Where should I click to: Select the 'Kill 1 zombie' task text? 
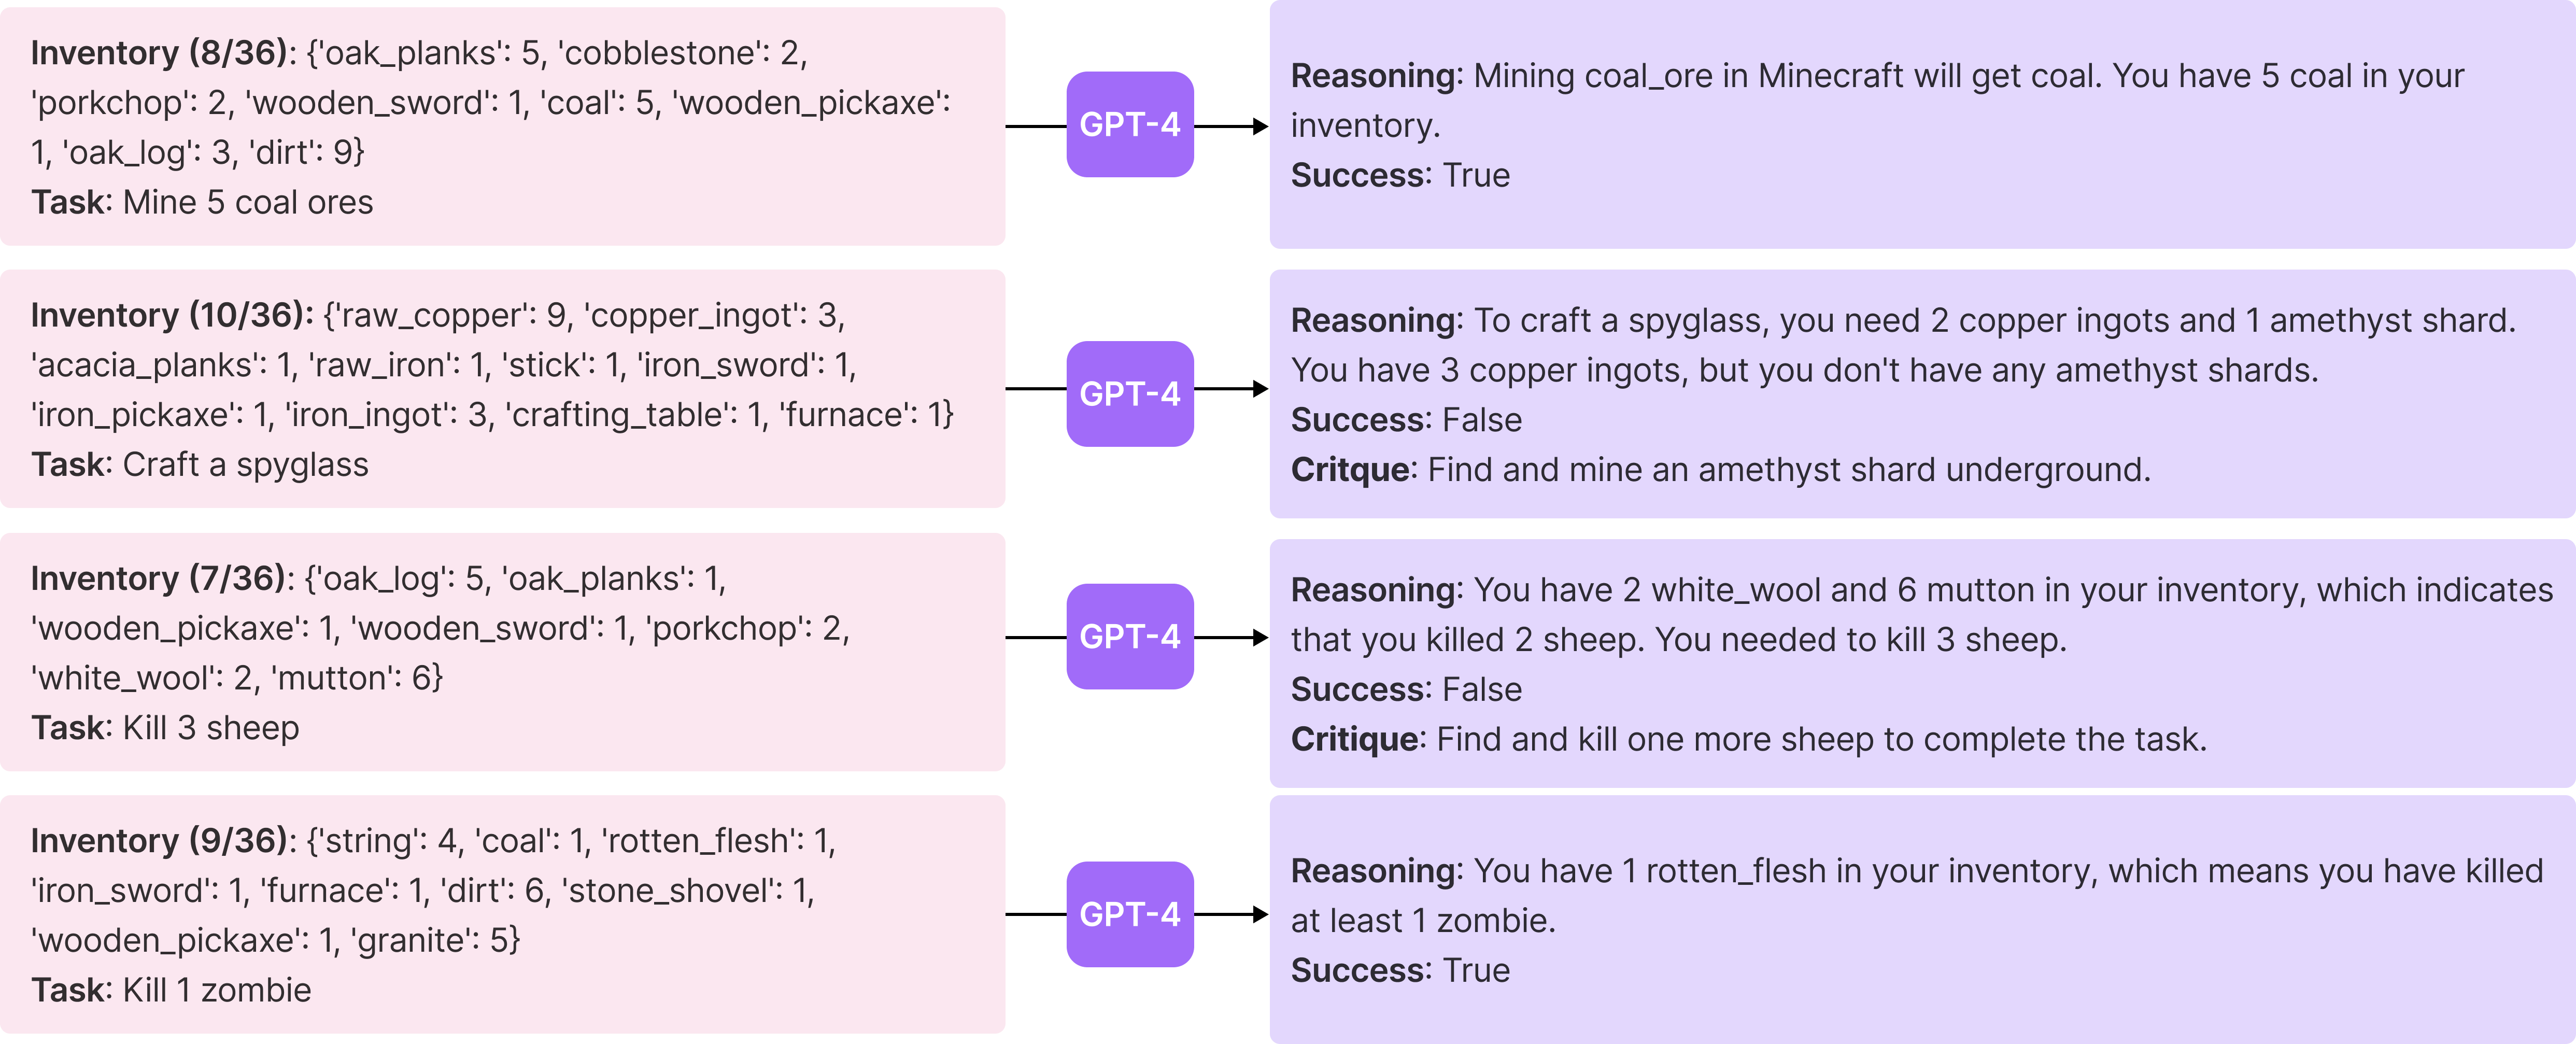(217, 991)
